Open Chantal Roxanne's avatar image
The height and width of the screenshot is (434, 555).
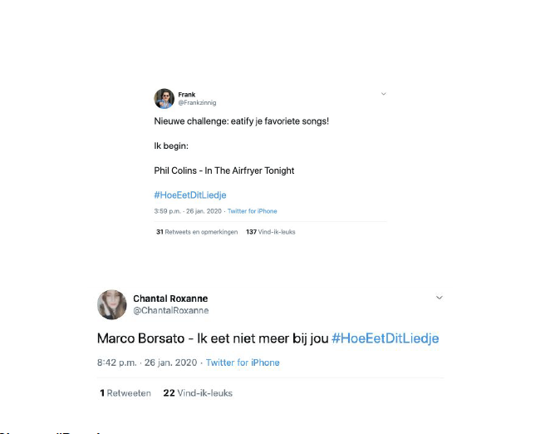112,304
